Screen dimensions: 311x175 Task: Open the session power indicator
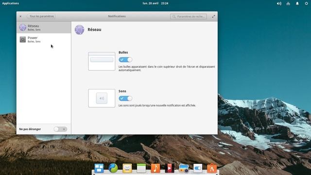[306, 3]
